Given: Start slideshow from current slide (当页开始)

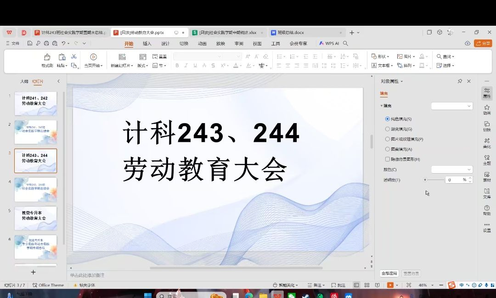Looking at the screenshot, I should coord(93,57).
